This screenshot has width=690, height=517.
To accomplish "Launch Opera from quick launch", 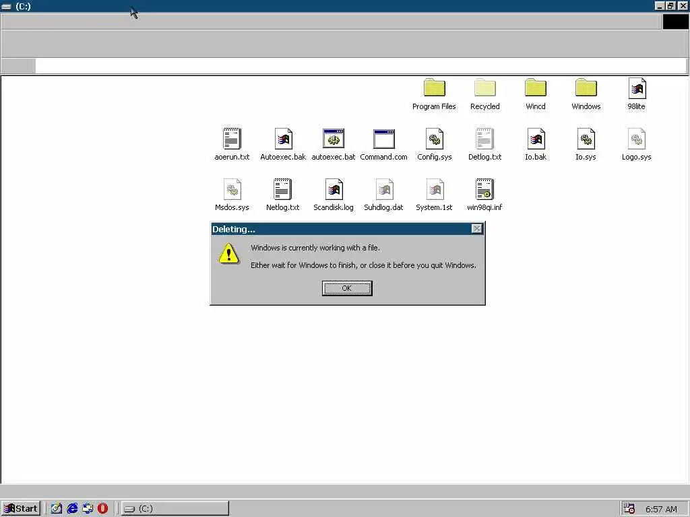I will pyautogui.click(x=102, y=509).
